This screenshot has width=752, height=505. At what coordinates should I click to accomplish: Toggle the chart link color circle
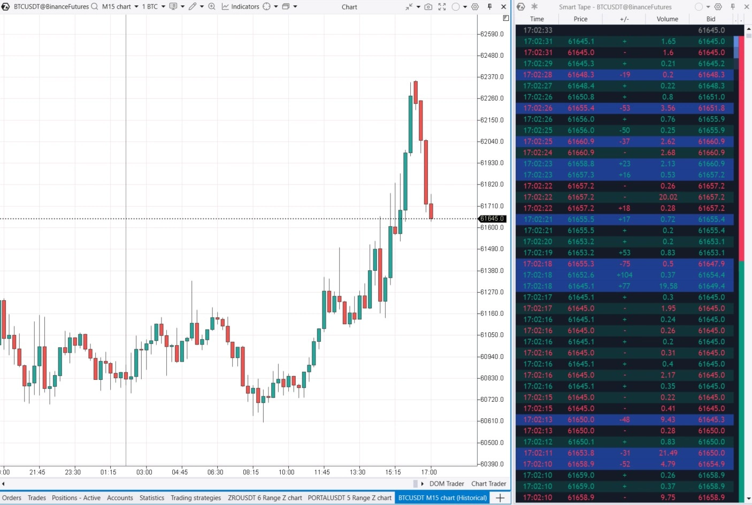point(456,7)
